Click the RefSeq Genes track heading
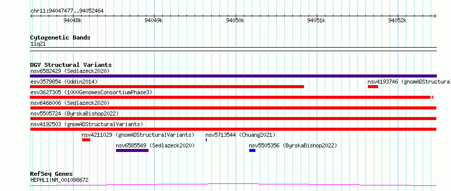The height and width of the screenshot is (191, 451). pos(52,174)
